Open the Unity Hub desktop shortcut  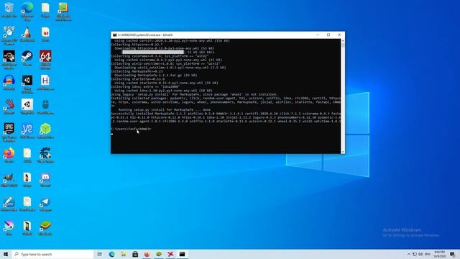(x=27, y=83)
